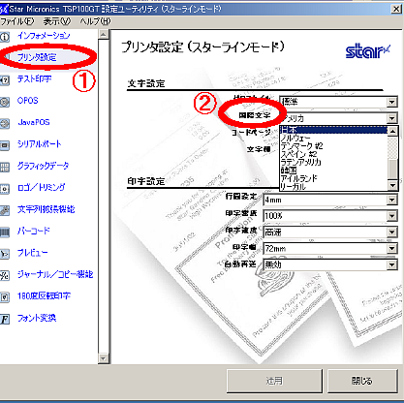Screen dimensions: 404x403
Task: Click the シリアルポート icon
Action: (5, 145)
